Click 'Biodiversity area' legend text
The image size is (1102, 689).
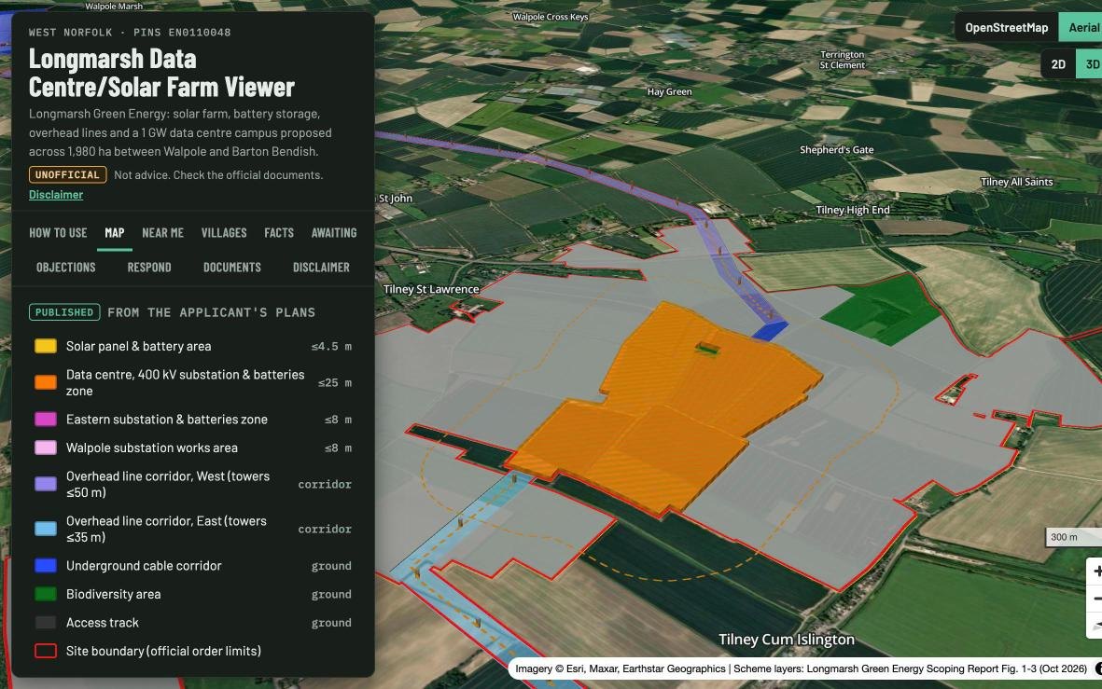(x=113, y=594)
